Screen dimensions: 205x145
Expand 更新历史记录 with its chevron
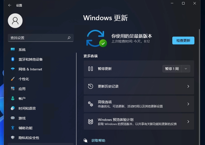(x=188, y=86)
